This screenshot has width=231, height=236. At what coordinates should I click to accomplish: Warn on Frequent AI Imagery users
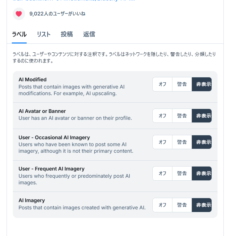(x=182, y=173)
